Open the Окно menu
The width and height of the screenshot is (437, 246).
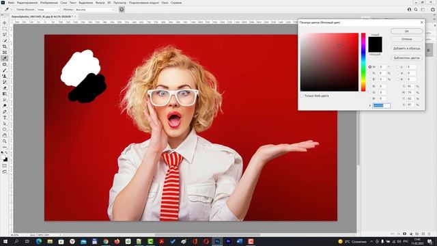tap(165, 3)
